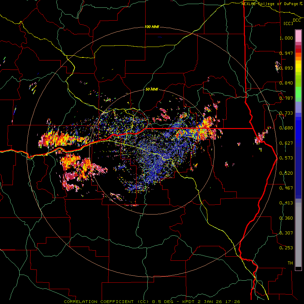Select the 0.627 scale value
This screenshot has height=304, width=304.
[286, 143]
